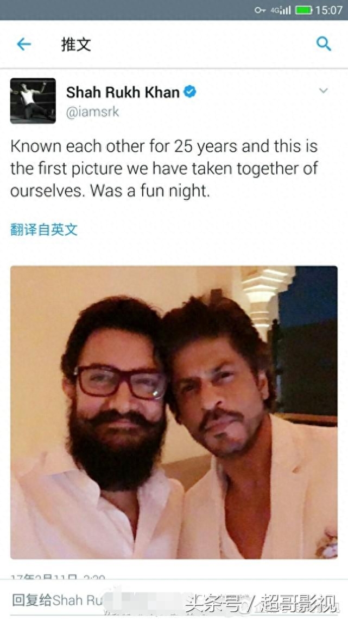
Task: Tap the 15:07 clock in status bar
Action: coord(329,10)
